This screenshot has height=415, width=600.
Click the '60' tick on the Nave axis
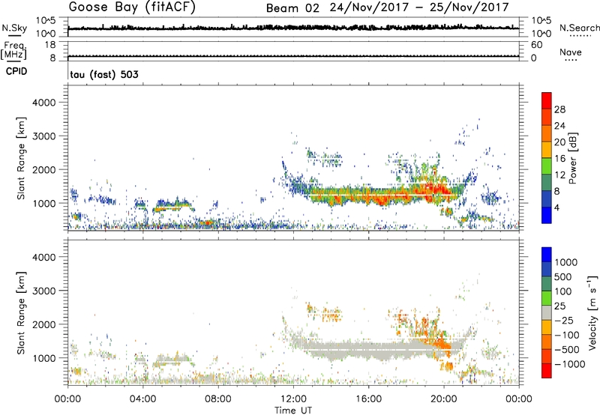[536, 45]
